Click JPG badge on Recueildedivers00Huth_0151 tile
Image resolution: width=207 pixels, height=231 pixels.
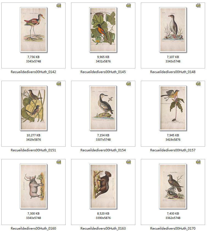59,84
